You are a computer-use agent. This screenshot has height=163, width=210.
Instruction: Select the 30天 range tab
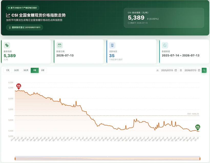coord(16,70)
